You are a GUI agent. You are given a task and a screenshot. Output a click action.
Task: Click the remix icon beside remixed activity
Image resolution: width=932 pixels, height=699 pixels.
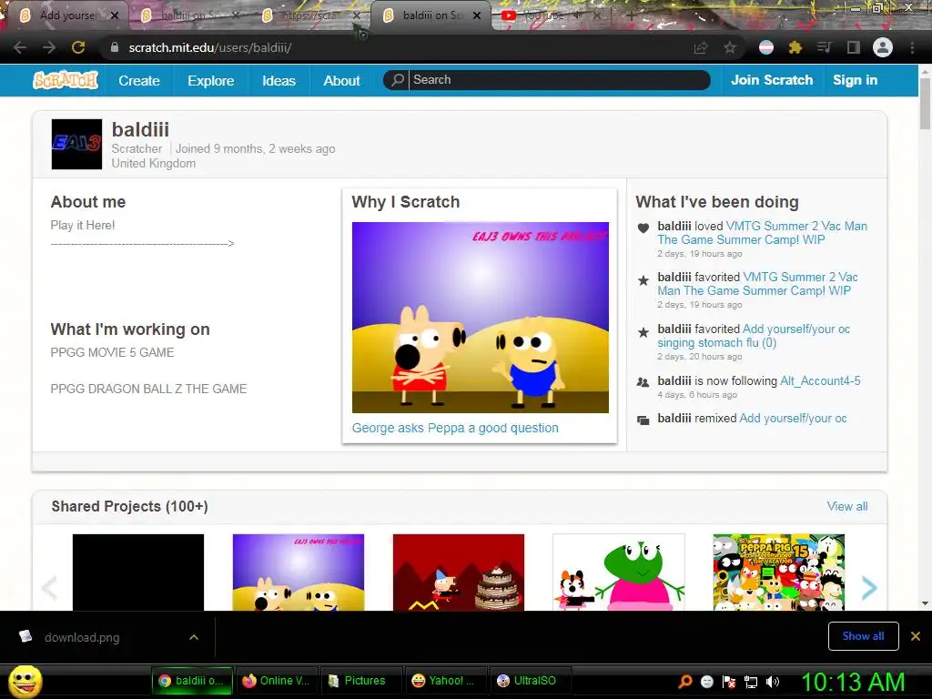point(643,420)
